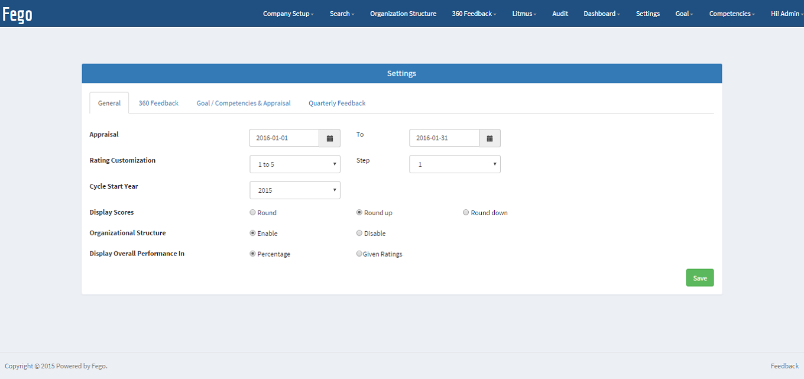Disable the organizational structure option
804x379 pixels.
(359, 234)
